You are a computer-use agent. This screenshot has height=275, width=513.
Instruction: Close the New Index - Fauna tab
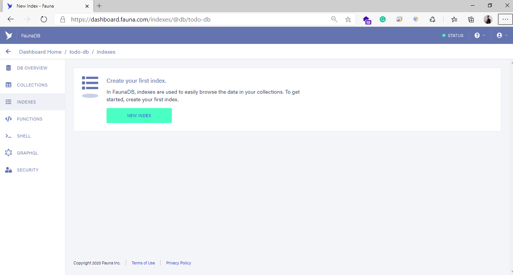[x=87, y=6]
